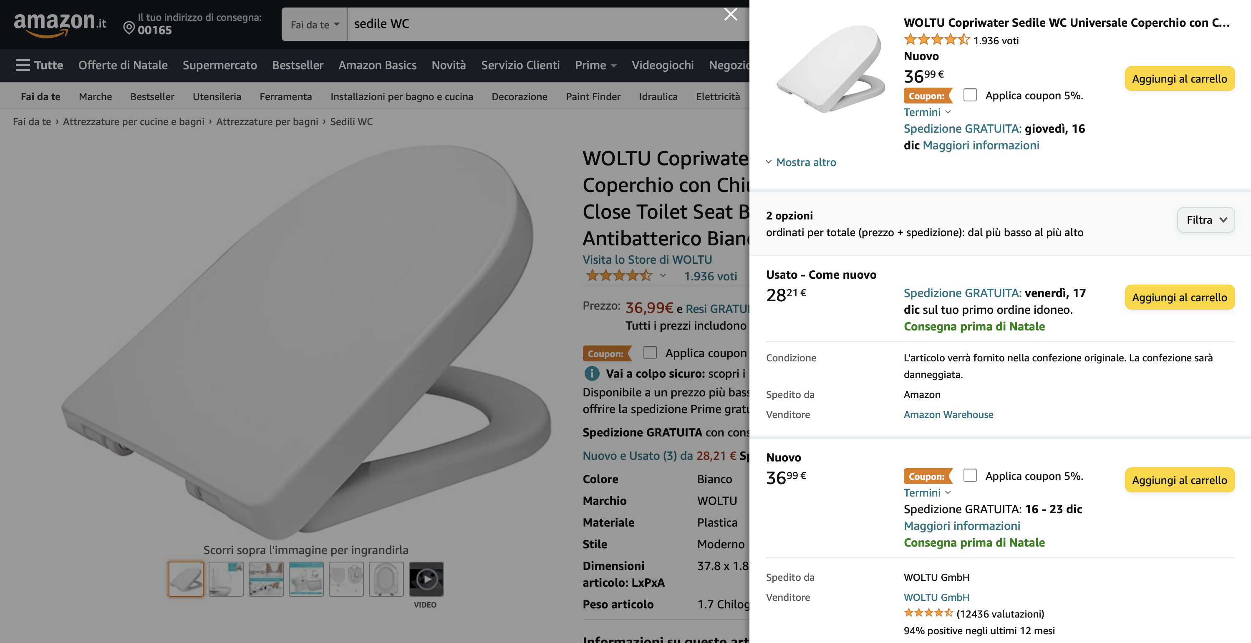Open Offerte di Natale in navigation bar

(123, 65)
